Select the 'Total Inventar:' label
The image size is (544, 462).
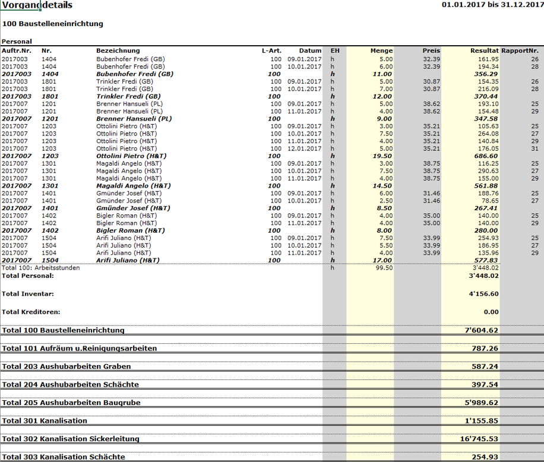tap(28, 294)
